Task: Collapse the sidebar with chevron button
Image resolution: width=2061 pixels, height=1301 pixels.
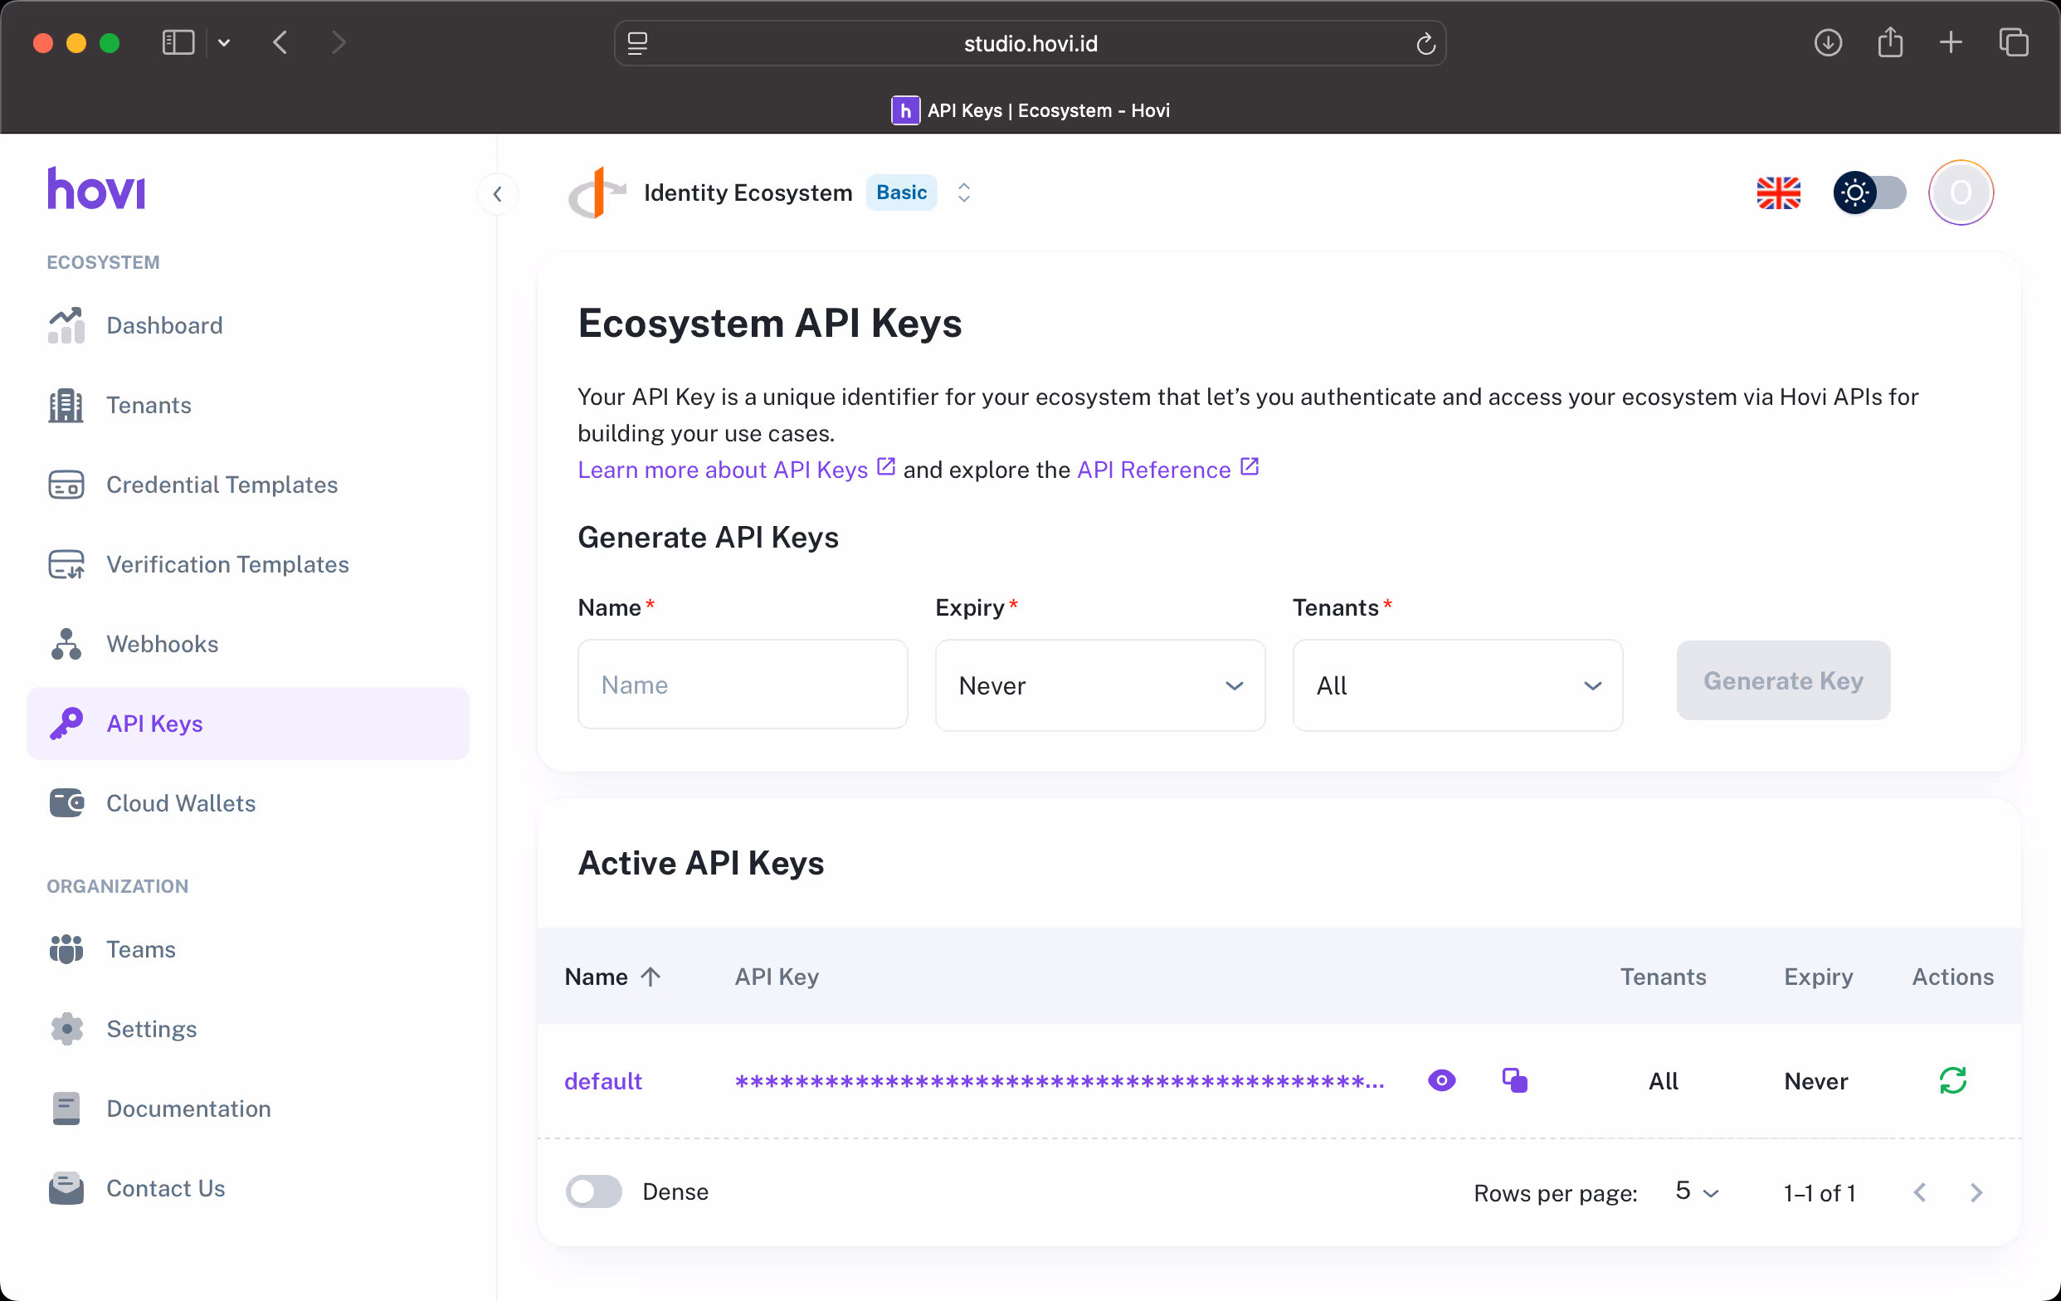Action: [497, 194]
